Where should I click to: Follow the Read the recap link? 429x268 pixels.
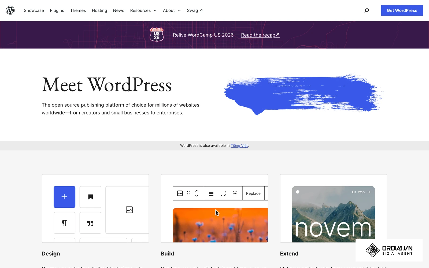click(x=260, y=35)
